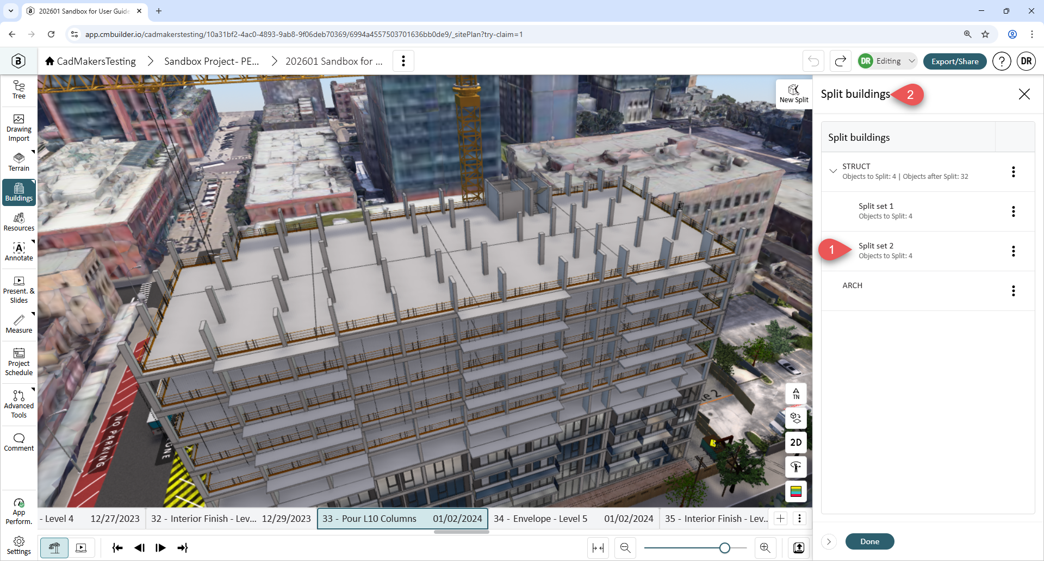
Task: Open the Tree panel
Action: (18, 90)
